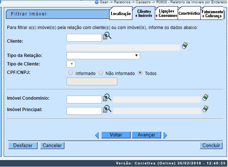Select the Todos radio option

[x=140, y=73]
